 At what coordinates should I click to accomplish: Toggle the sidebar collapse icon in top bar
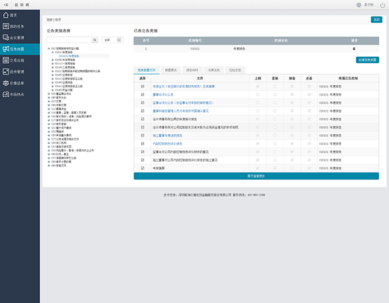coord(6,4)
